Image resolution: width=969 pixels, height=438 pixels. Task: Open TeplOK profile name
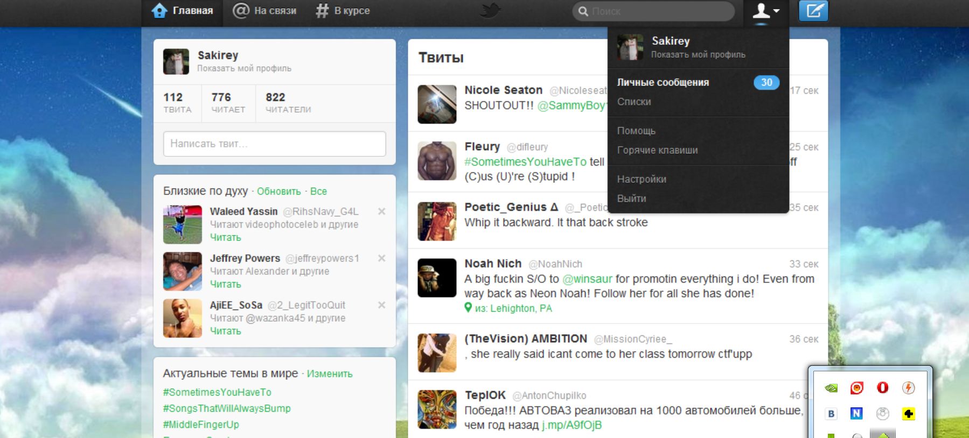click(x=485, y=395)
